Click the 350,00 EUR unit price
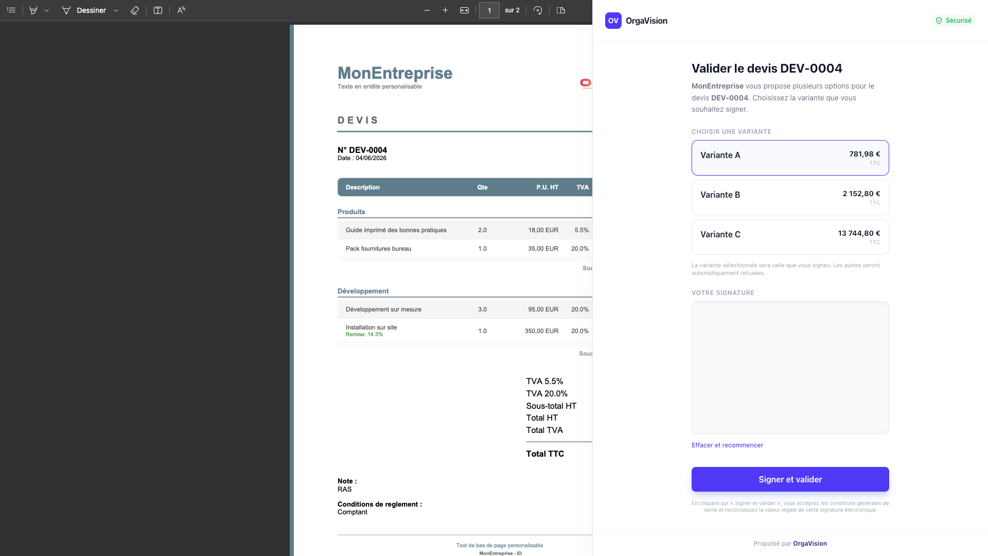 coord(541,331)
